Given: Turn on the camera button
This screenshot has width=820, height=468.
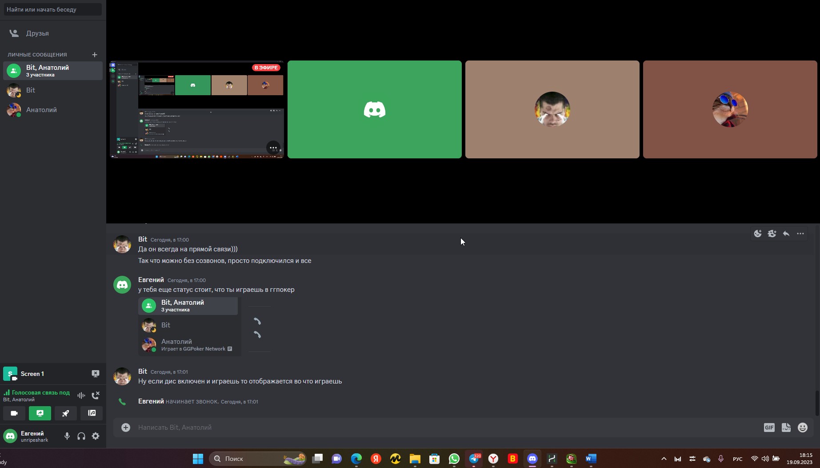Looking at the screenshot, I should [14, 413].
